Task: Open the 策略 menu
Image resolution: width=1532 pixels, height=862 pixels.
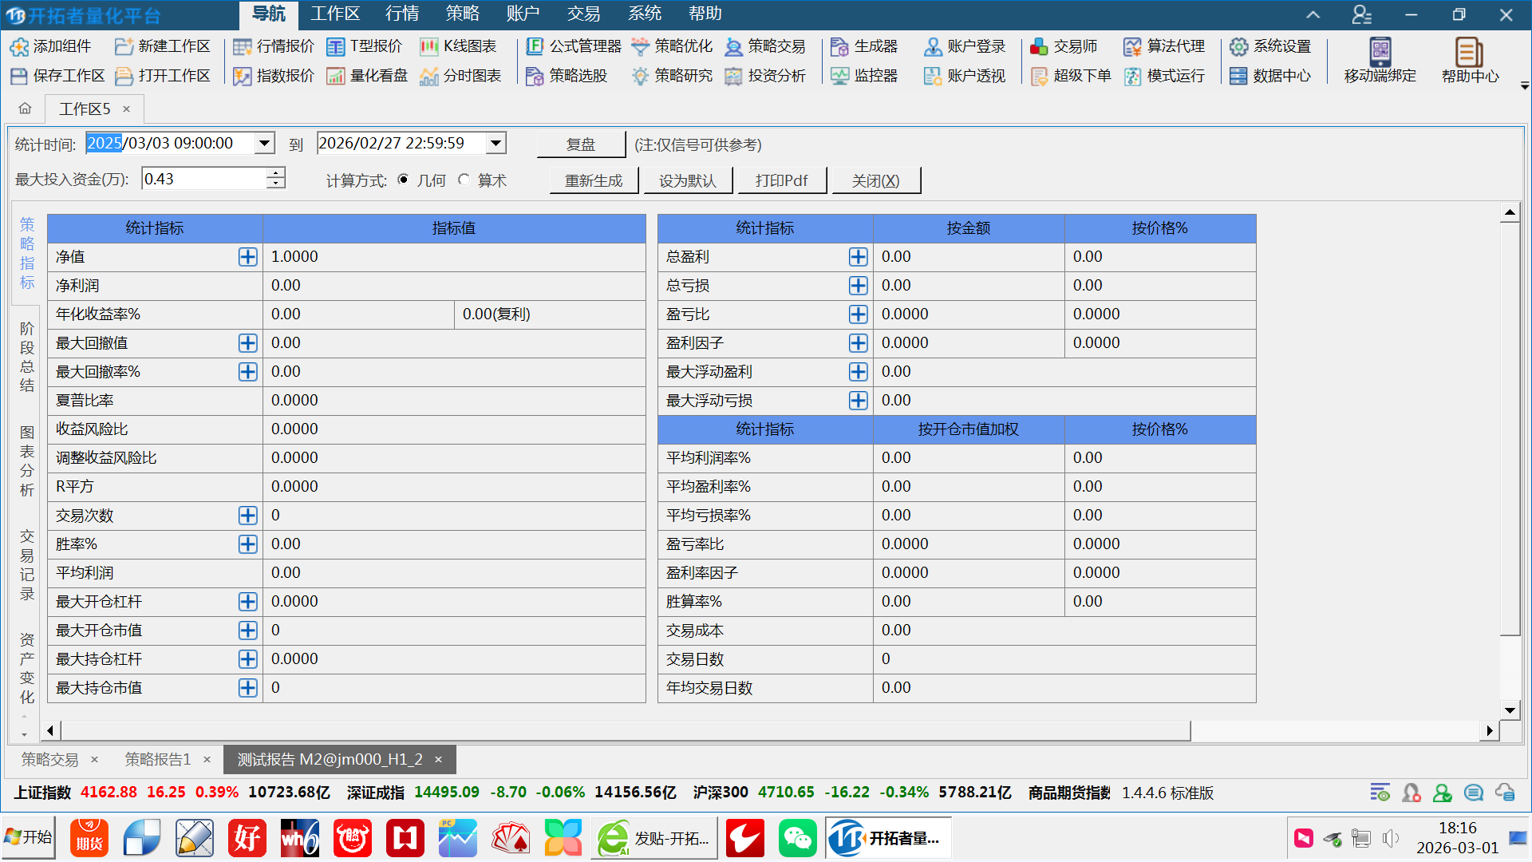Action: click(462, 14)
